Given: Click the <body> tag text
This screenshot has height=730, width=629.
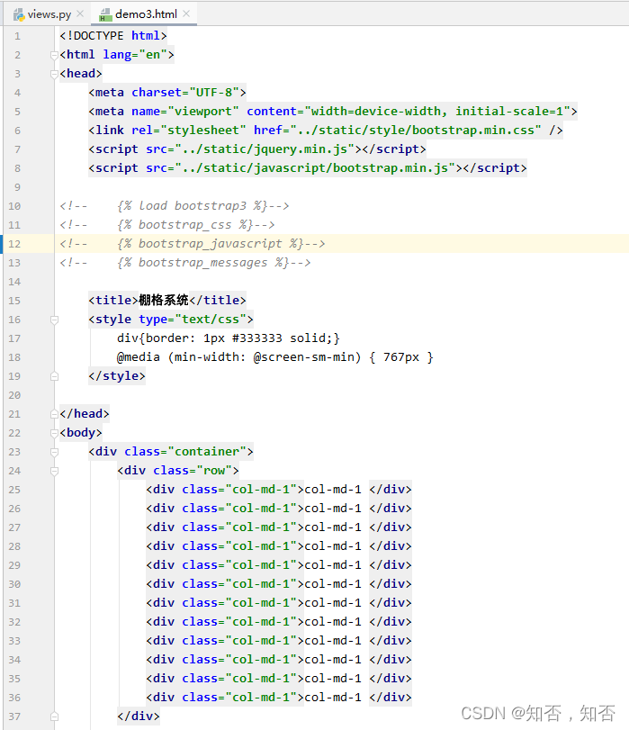Looking at the screenshot, I should click(x=81, y=432).
